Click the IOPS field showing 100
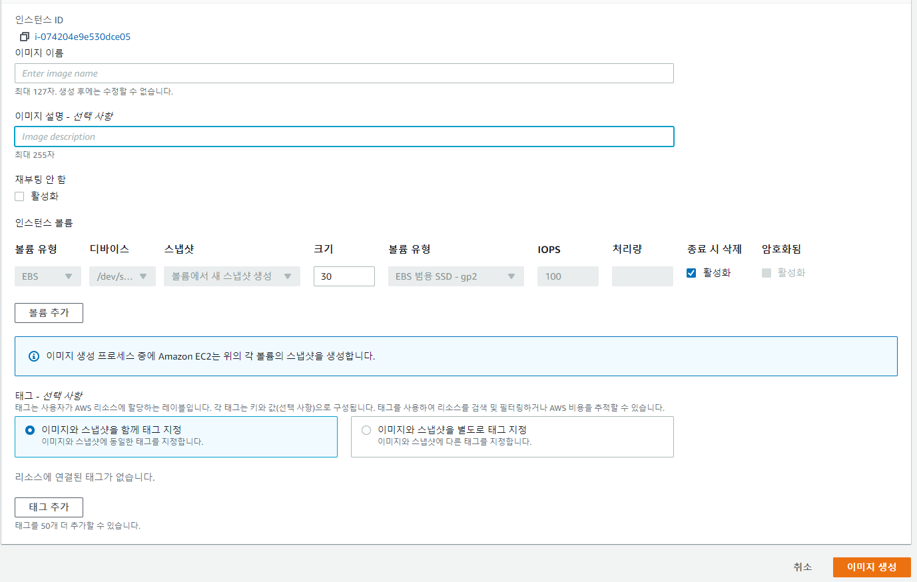Screen dimensions: 917x582 (x=568, y=276)
